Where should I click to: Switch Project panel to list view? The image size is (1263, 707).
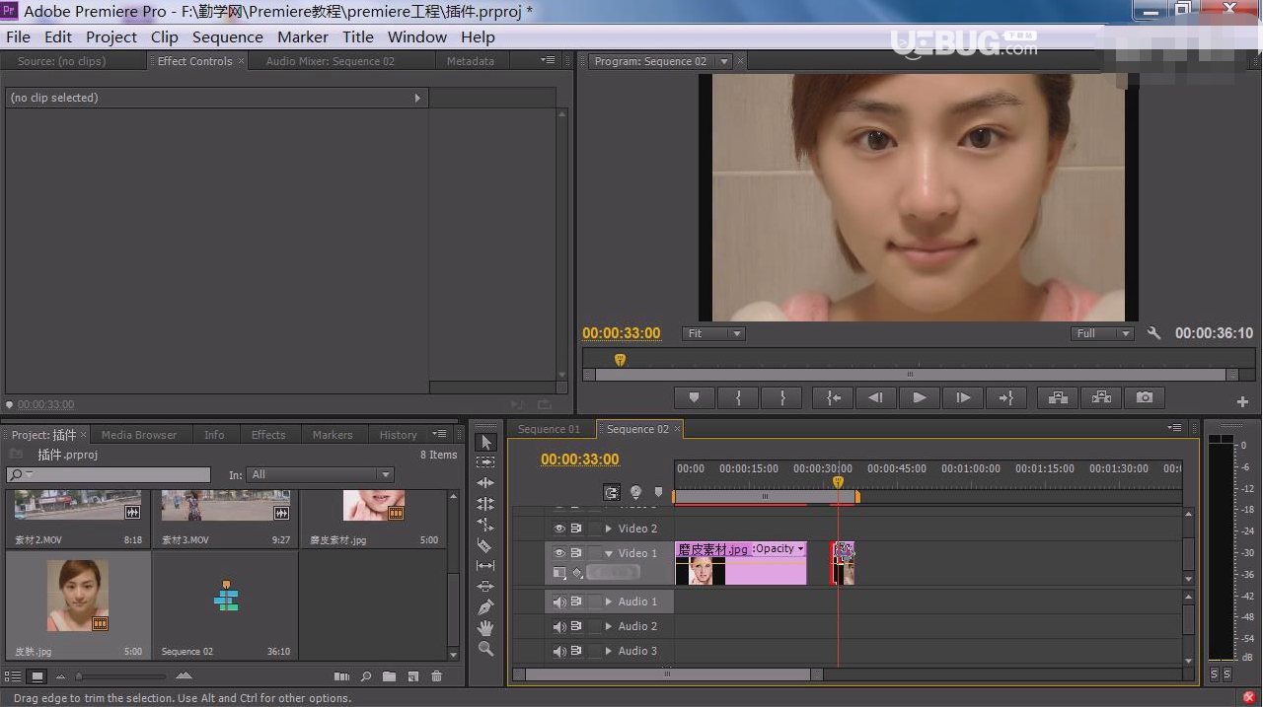[x=13, y=676]
